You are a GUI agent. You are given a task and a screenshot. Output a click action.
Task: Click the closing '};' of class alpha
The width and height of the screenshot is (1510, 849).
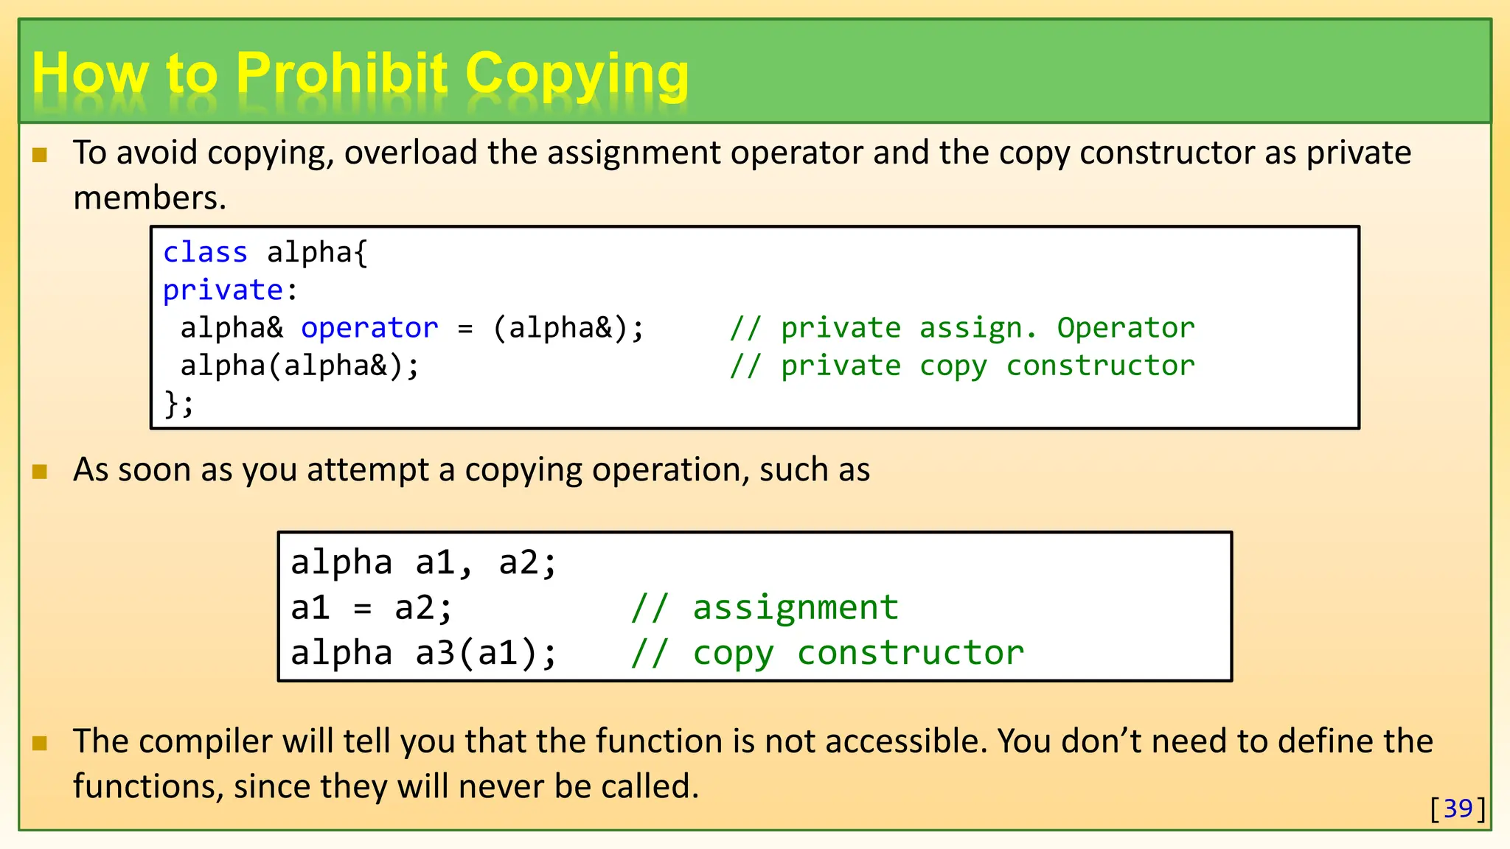pos(179,403)
